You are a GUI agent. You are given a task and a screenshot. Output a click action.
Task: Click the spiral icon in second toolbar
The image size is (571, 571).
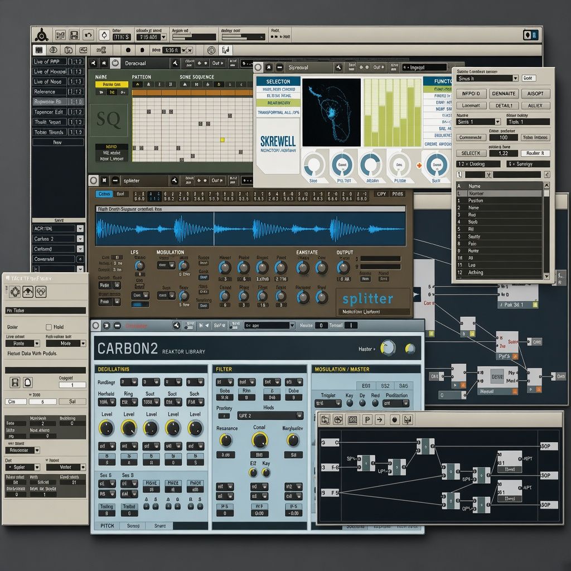(x=211, y=50)
